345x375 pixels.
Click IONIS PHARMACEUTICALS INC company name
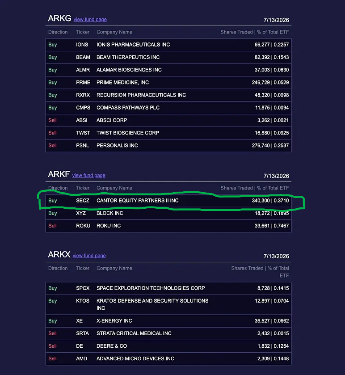(133, 45)
